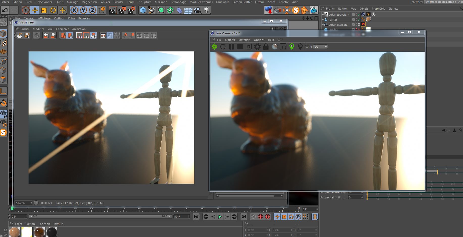Add a Light using the bulb icon
Image resolution: width=463 pixels, height=237 pixels.
[207, 10]
